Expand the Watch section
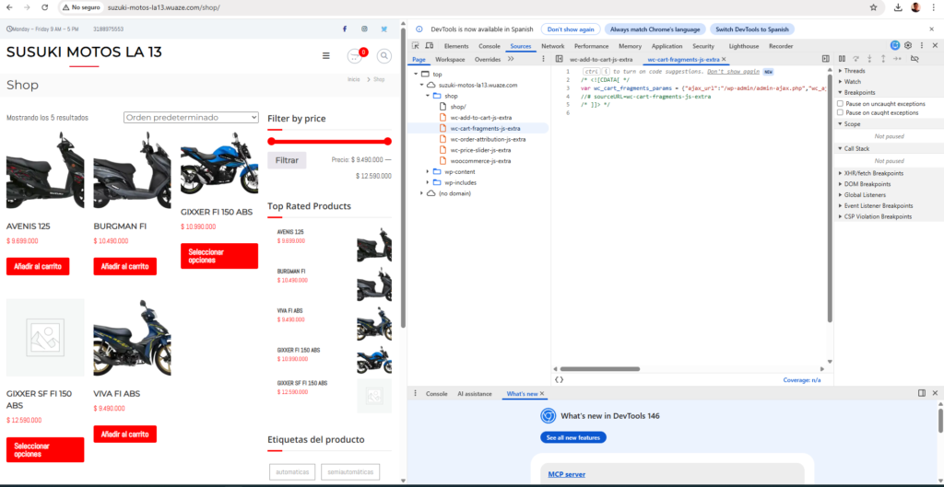The height and width of the screenshot is (487, 944). click(x=853, y=82)
